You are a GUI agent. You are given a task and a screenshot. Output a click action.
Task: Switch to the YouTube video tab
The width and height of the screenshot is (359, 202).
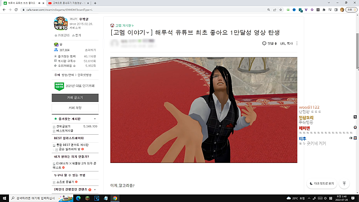[69, 3]
